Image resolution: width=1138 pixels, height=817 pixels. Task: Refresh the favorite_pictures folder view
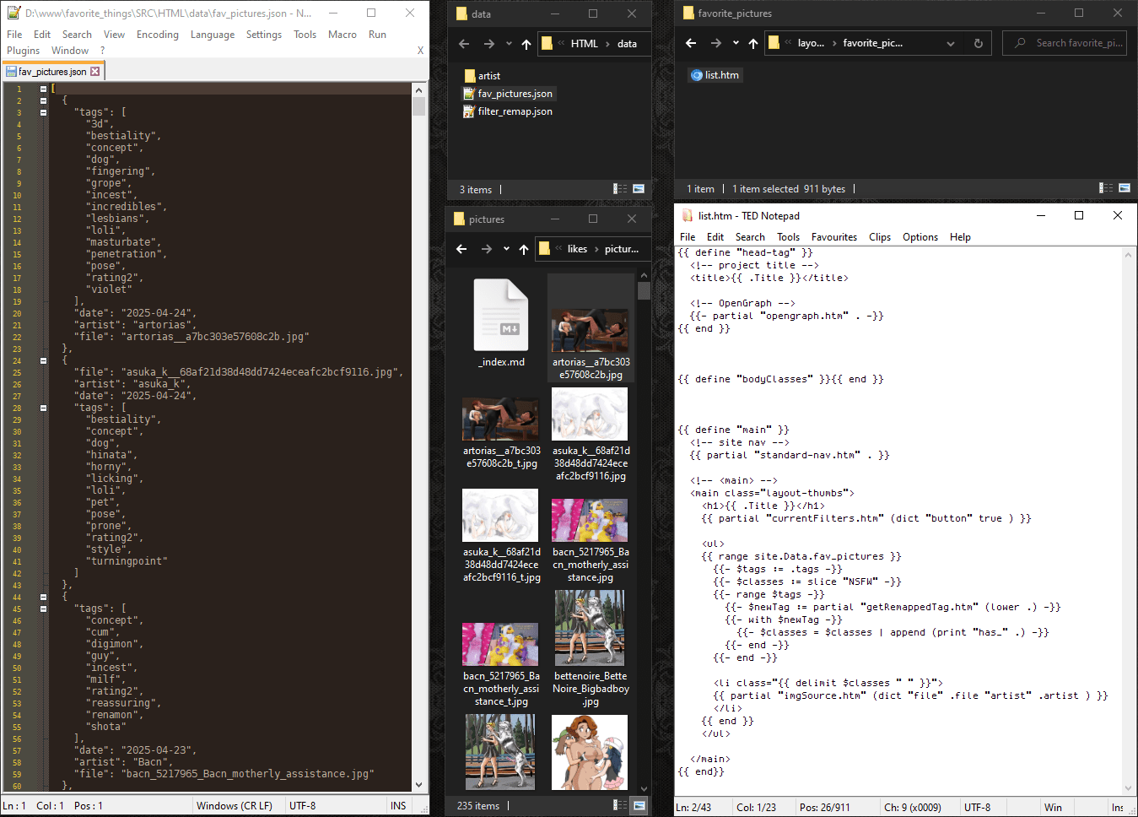[x=979, y=43]
